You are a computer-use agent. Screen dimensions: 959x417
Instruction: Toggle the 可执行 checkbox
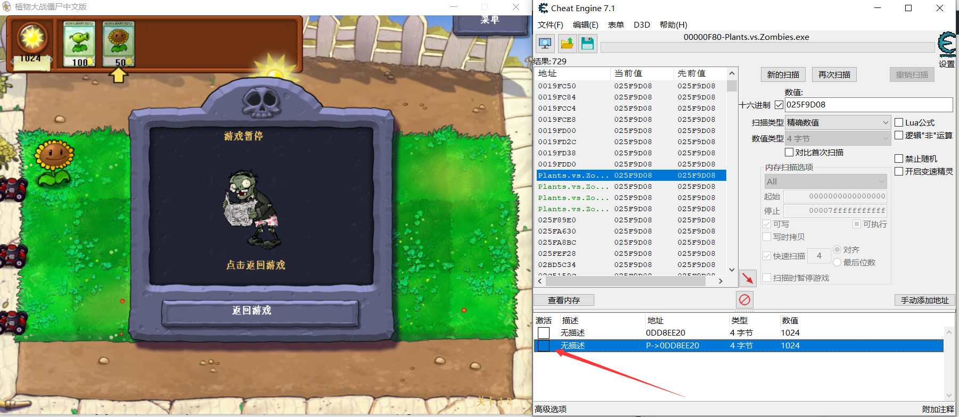tap(857, 224)
